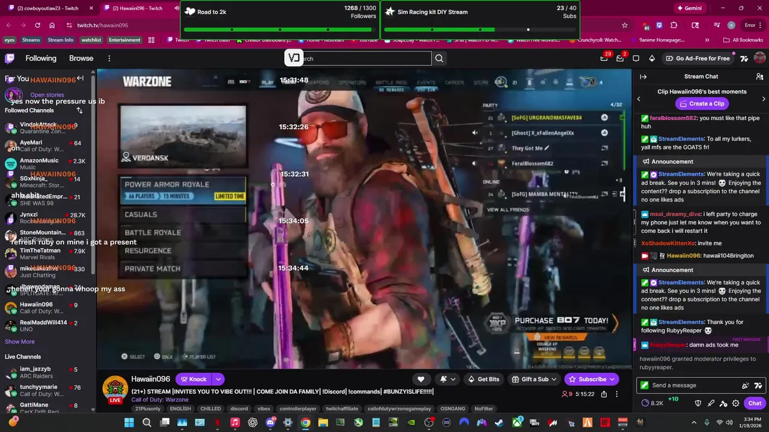The image size is (769, 432).
Task: Open the Windows Start menu
Action: point(129,422)
